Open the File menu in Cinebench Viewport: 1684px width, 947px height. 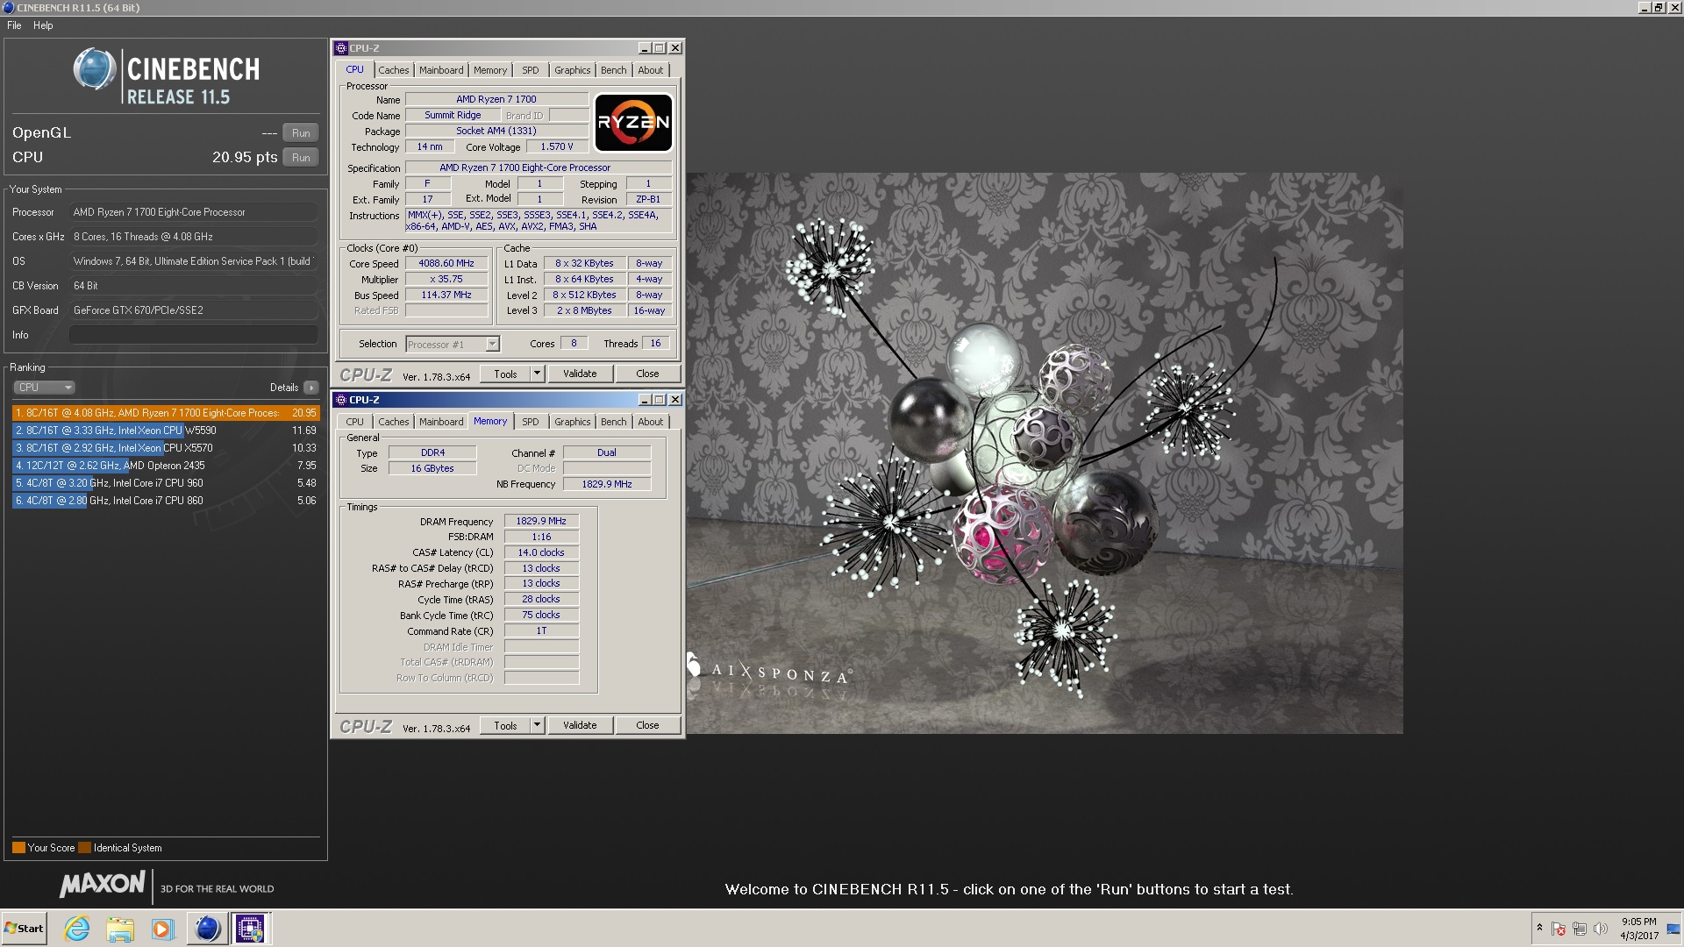tap(14, 25)
